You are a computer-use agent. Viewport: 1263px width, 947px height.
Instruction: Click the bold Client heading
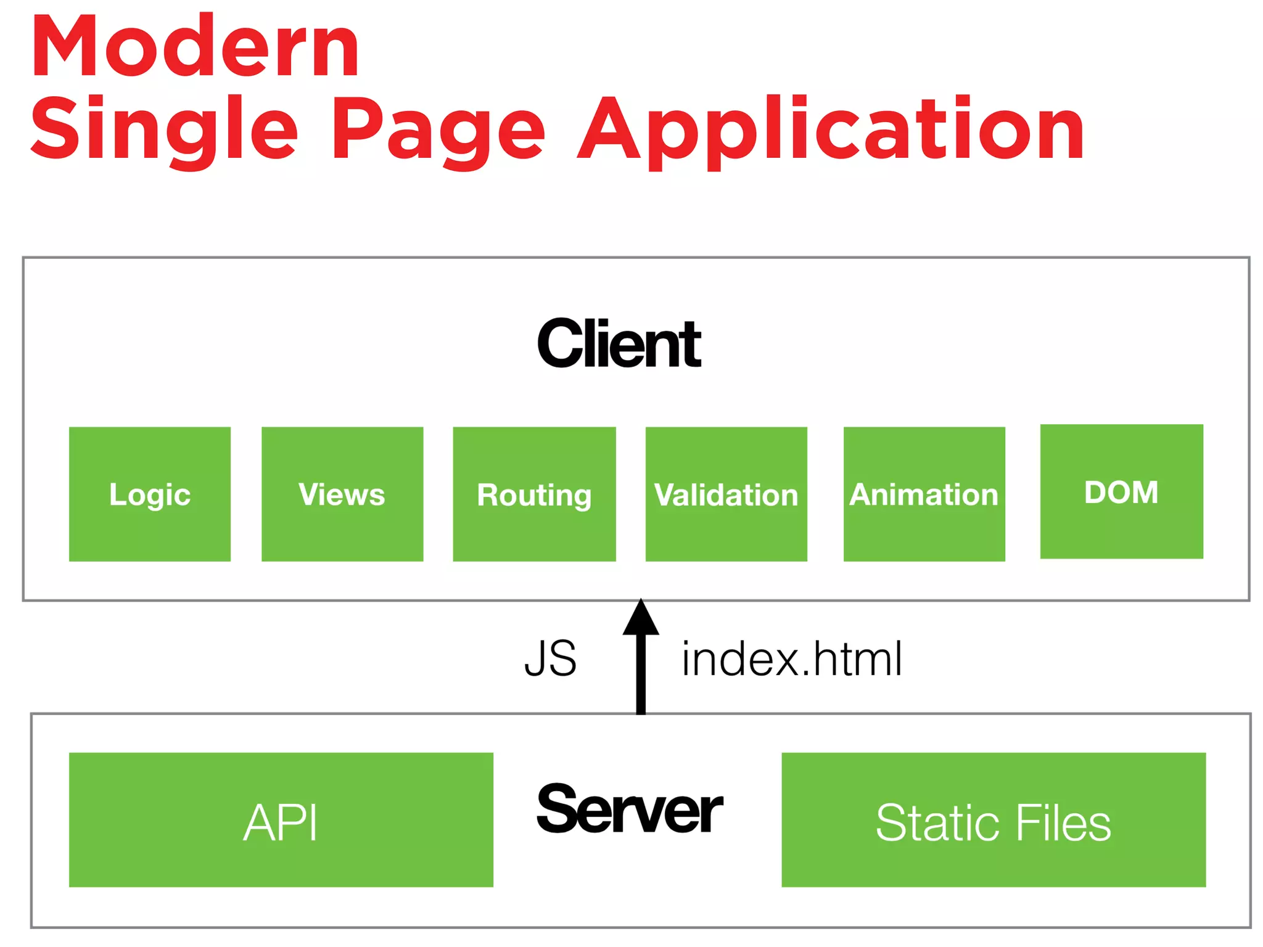[x=619, y=343]
